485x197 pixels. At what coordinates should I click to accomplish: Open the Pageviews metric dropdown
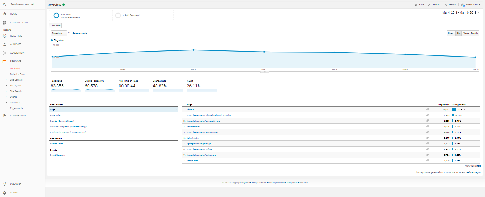[59, 33]
